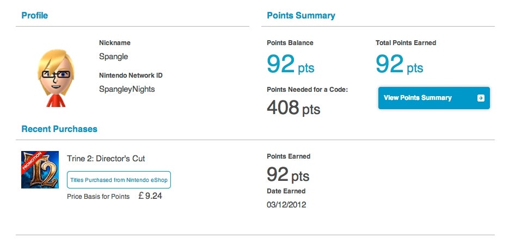
Task: Select the Trine 2 game thumbnail
Action: tap(40, 169)
